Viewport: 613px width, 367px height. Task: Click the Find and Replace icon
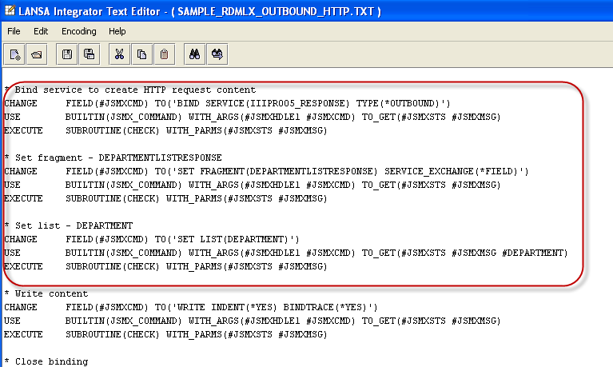coord(217,54)
